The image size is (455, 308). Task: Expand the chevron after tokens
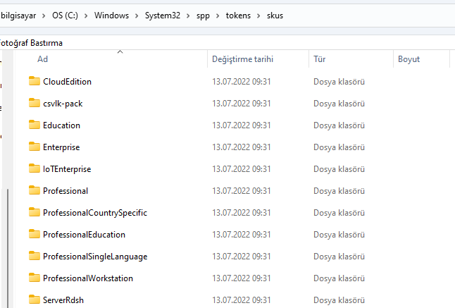click(x=258, y=16)
